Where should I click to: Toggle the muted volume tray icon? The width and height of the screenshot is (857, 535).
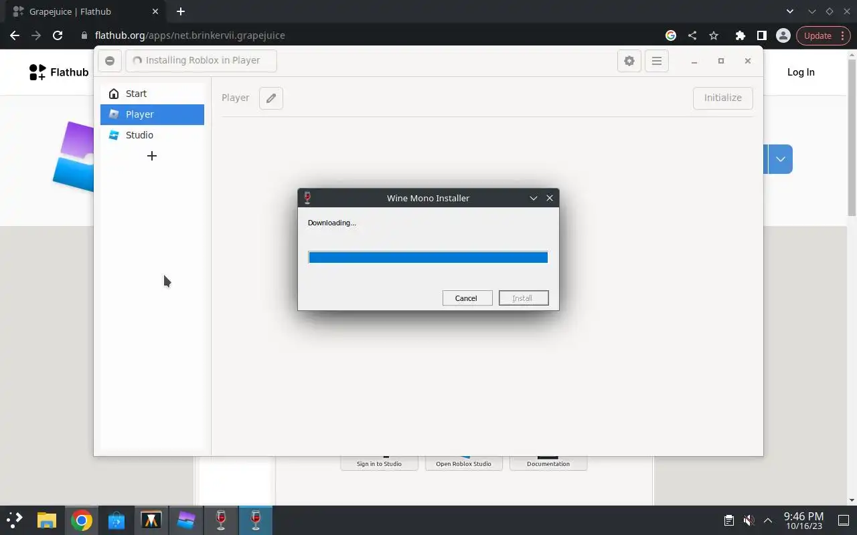pyautogui.click(x=749, y=520)
